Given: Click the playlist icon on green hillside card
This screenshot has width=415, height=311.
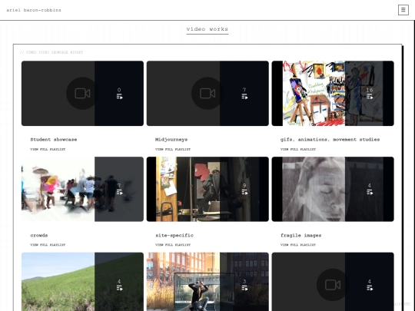Looking at the screenshot, I should (x=120, y=288).
